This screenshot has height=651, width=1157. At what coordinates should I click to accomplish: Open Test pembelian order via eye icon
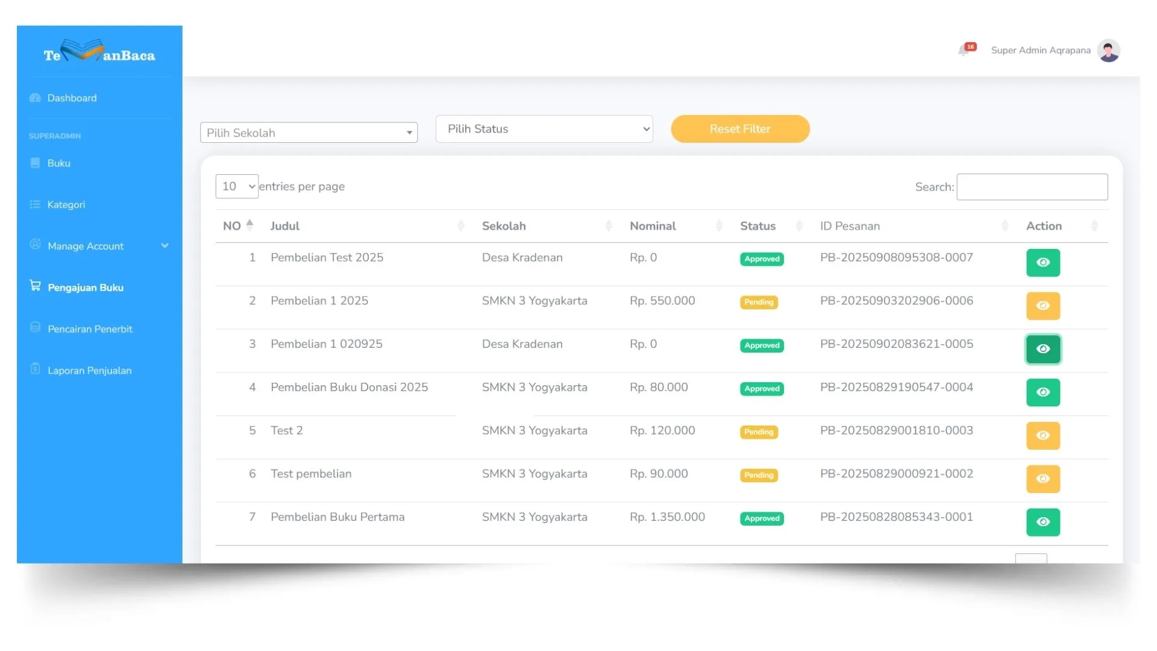tap(1043, 479)
